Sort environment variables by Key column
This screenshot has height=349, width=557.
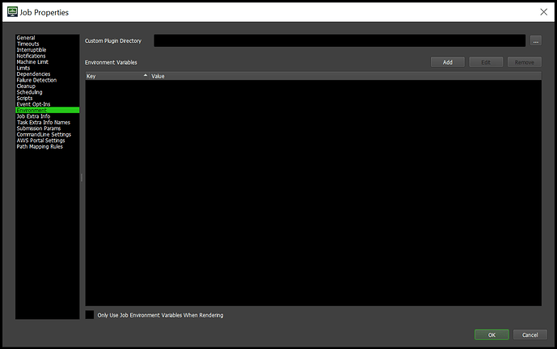116,75
